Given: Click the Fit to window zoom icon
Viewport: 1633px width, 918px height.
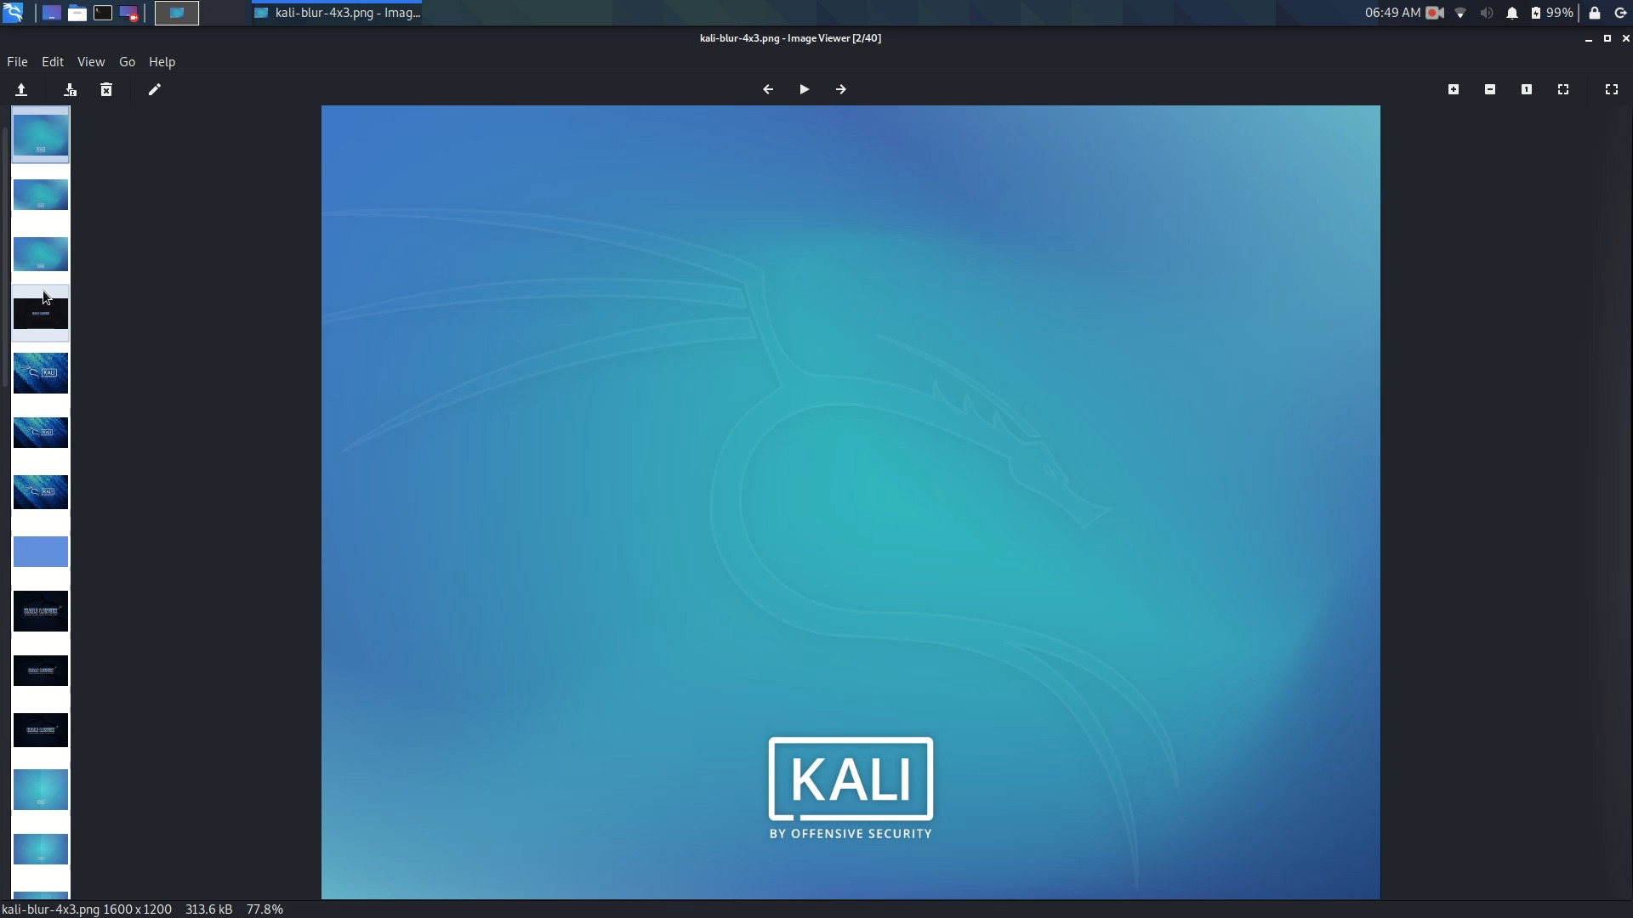Looking at the screenshot, I should click(1563, 89).
